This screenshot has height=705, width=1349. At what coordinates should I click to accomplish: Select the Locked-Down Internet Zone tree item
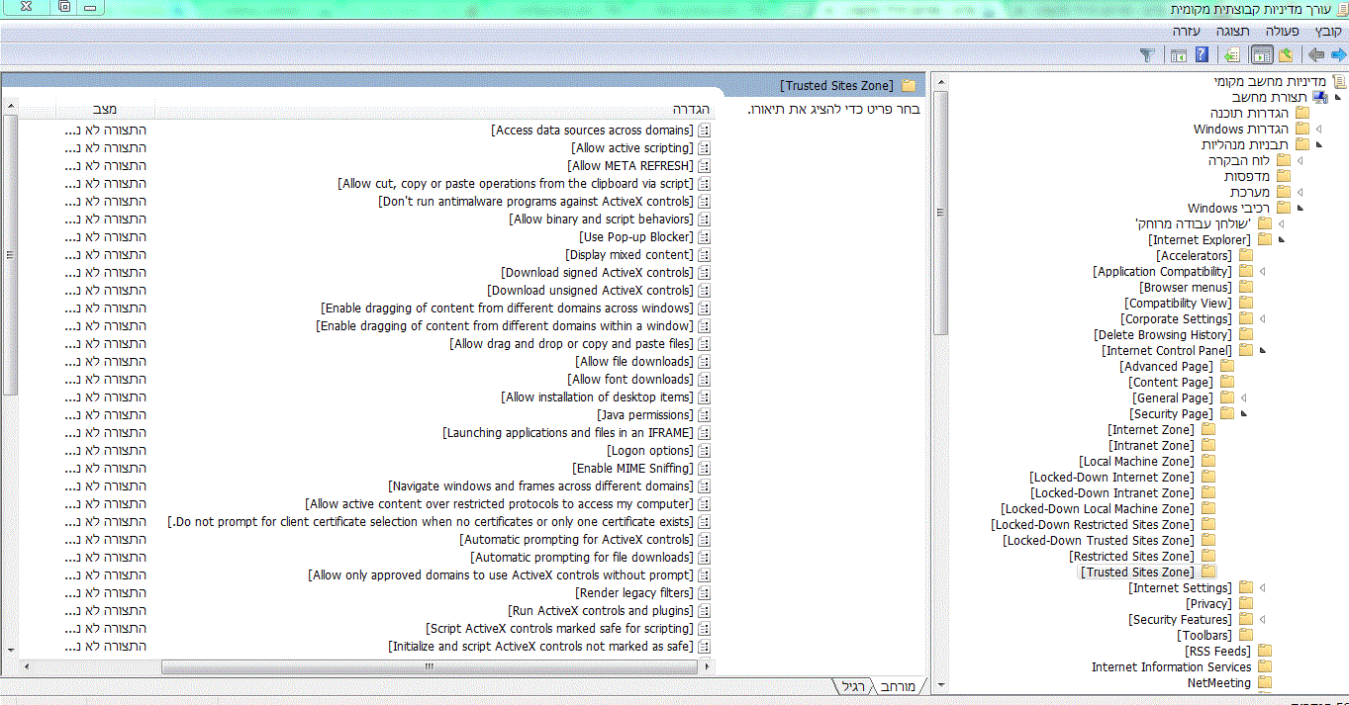(x=1111, y=478)
